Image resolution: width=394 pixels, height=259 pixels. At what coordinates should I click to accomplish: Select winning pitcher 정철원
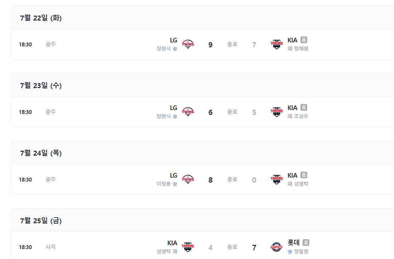point(301,252)
